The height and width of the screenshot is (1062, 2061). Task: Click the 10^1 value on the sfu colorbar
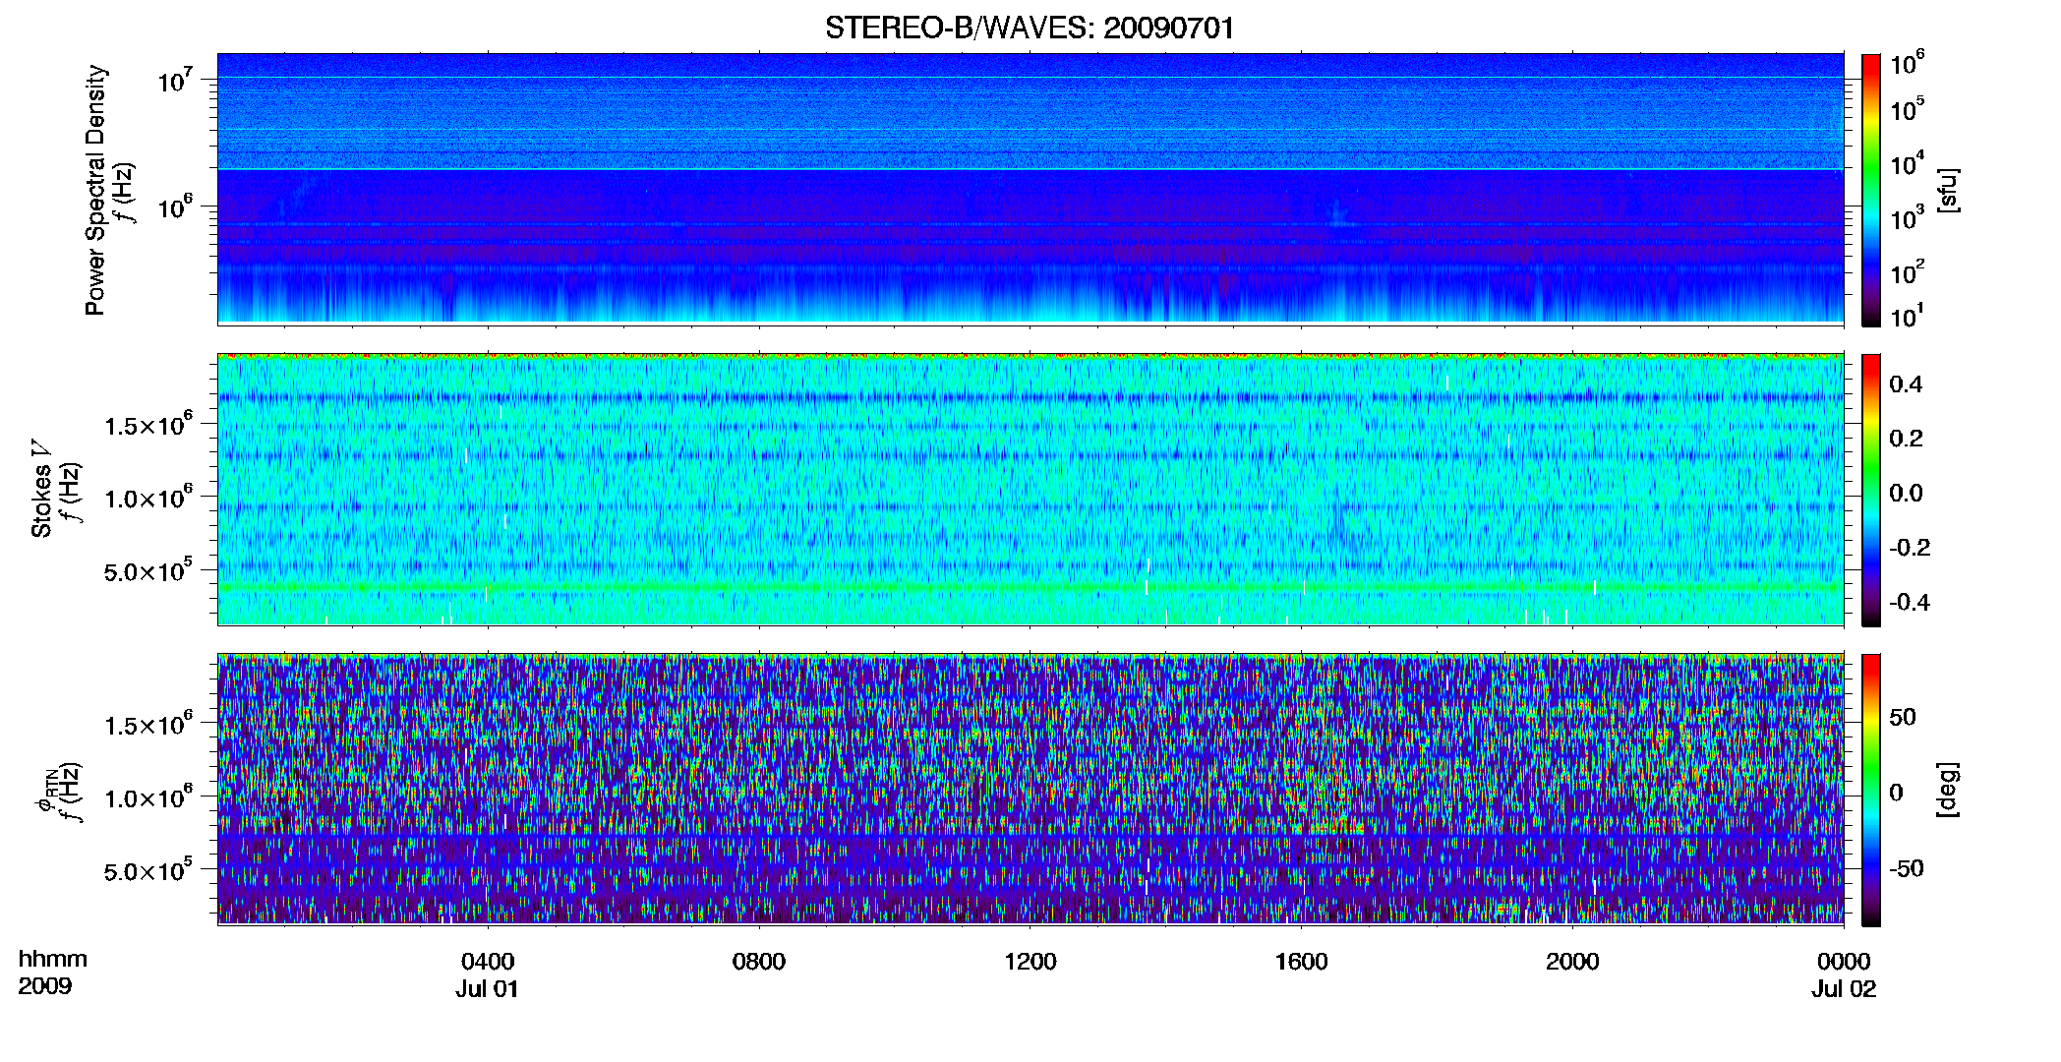click(1908, 316)
